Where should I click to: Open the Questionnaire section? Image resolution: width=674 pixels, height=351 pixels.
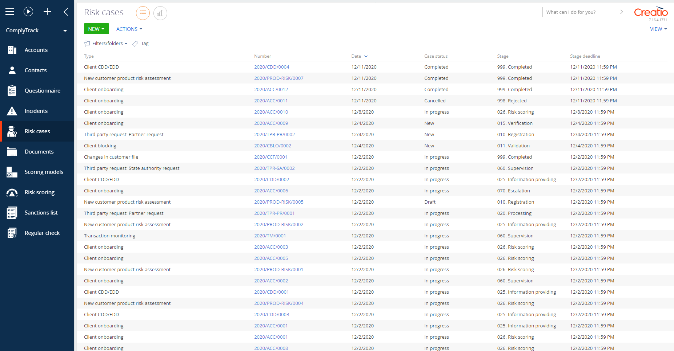coord(42,91)
